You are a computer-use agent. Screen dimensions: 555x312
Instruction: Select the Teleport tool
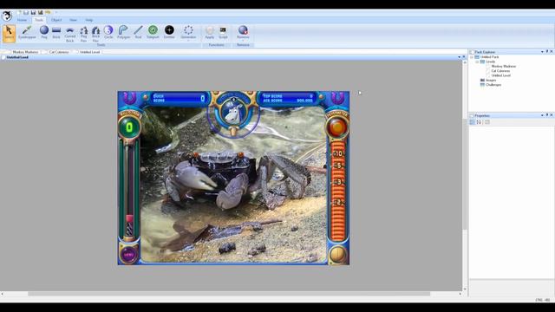click(153, 32)
